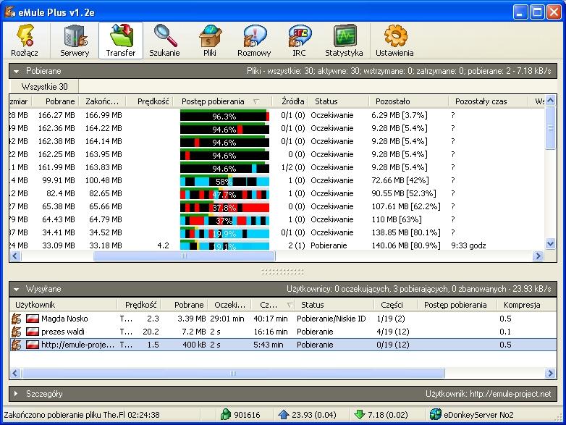
Task: Click the 107.61 MB [62.2%] cell
Action: [x=406, y=206]
